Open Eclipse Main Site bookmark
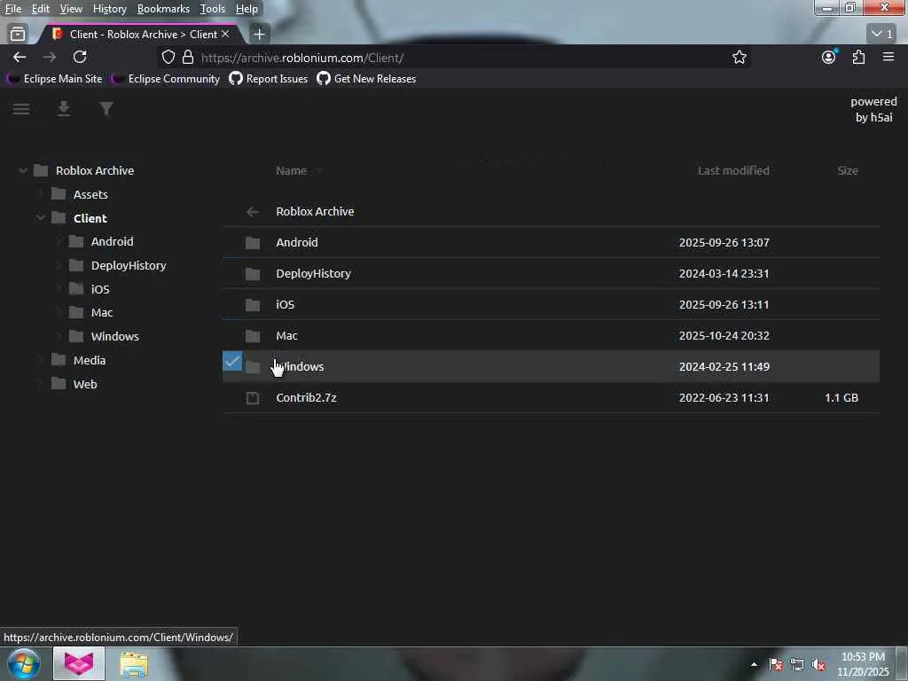The height and width of the screenshot is (681, 908). (55, 79)
